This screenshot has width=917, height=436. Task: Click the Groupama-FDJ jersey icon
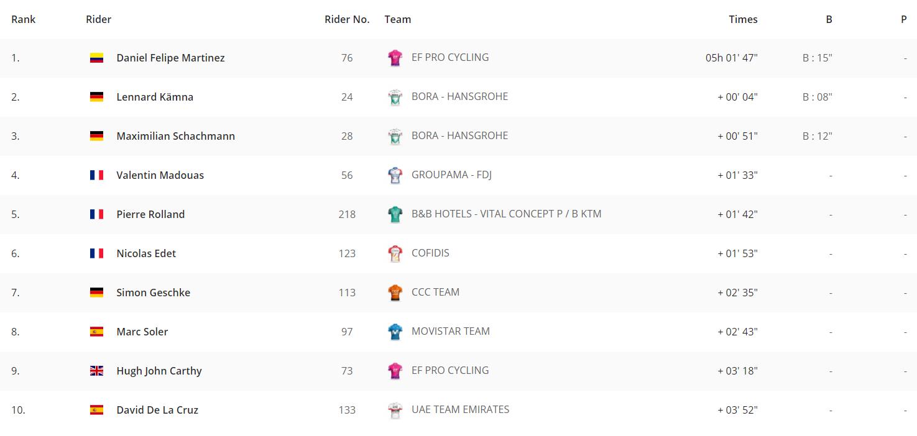coord(395,175)
